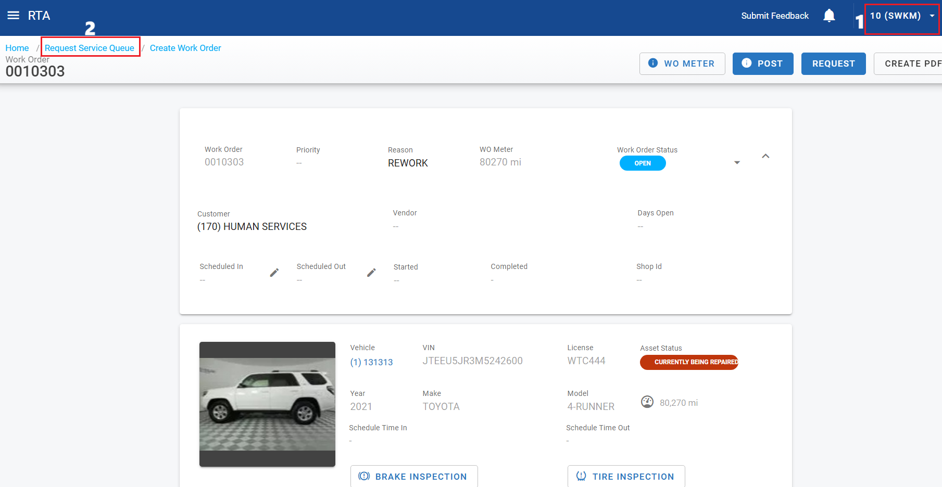This screenshot has width=942, height=487.
Task: Select make TOYOTA text
Action: 441,407
